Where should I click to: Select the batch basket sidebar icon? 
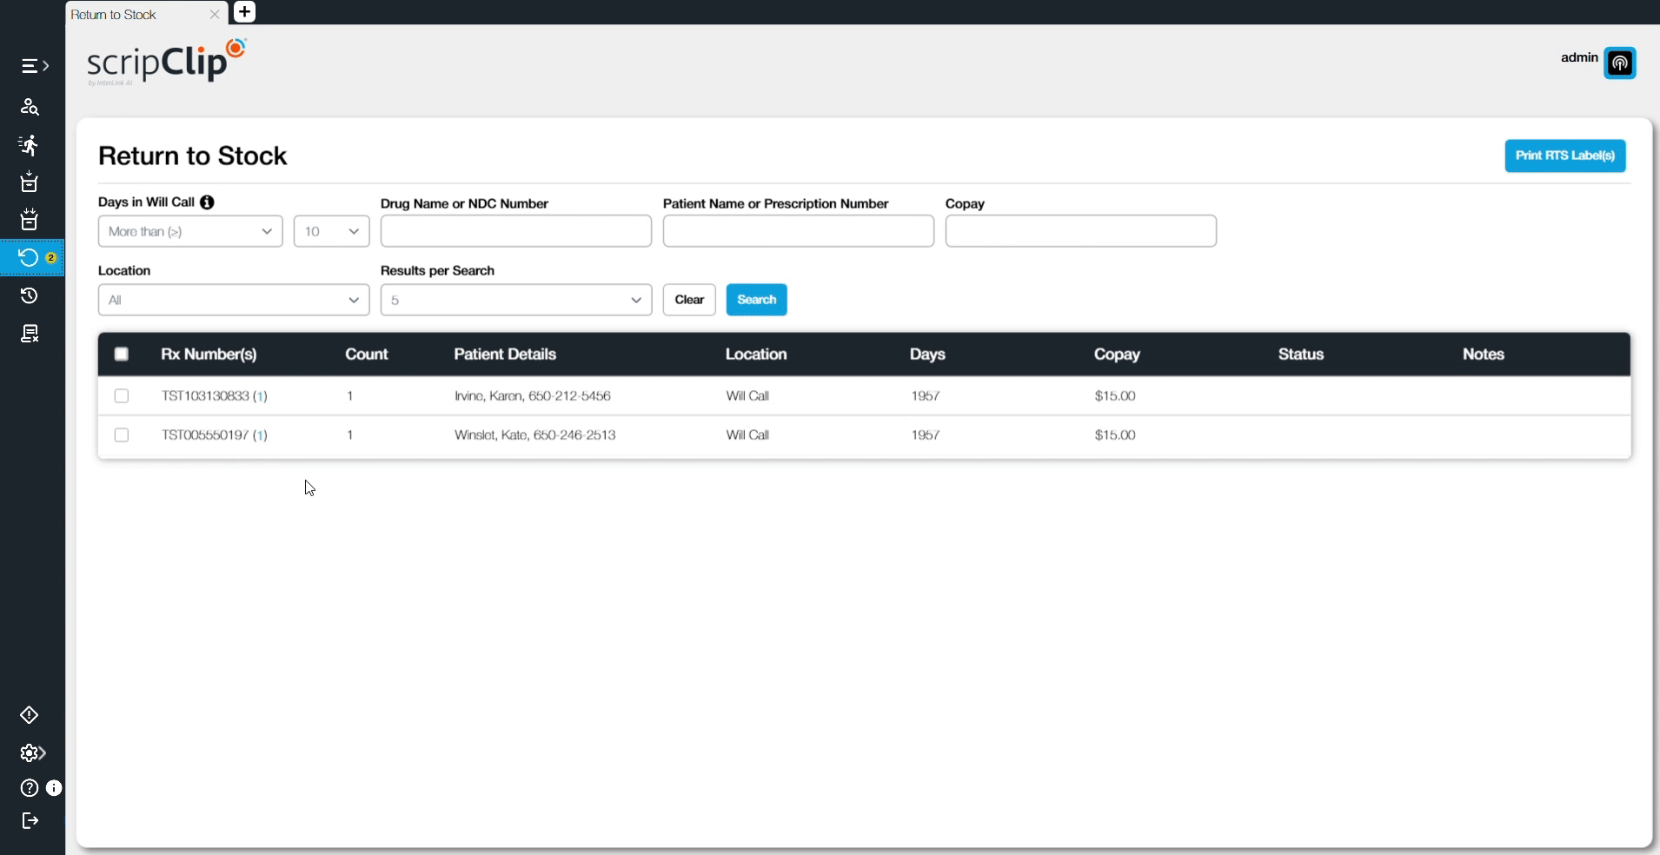pyautogui.click(x=30, y=220)
